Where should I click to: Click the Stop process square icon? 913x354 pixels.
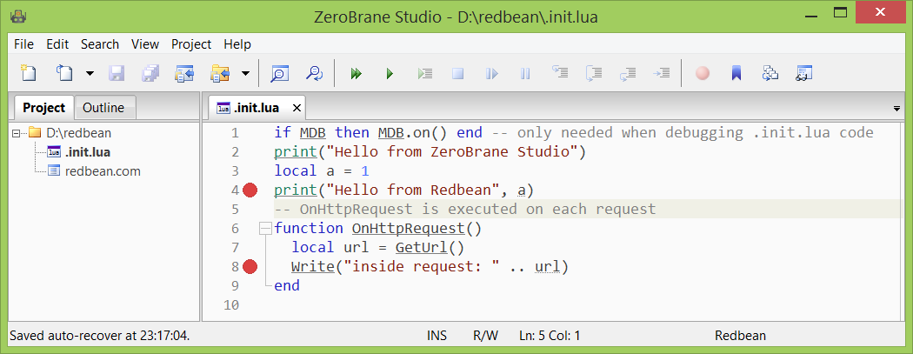point(457,73)
